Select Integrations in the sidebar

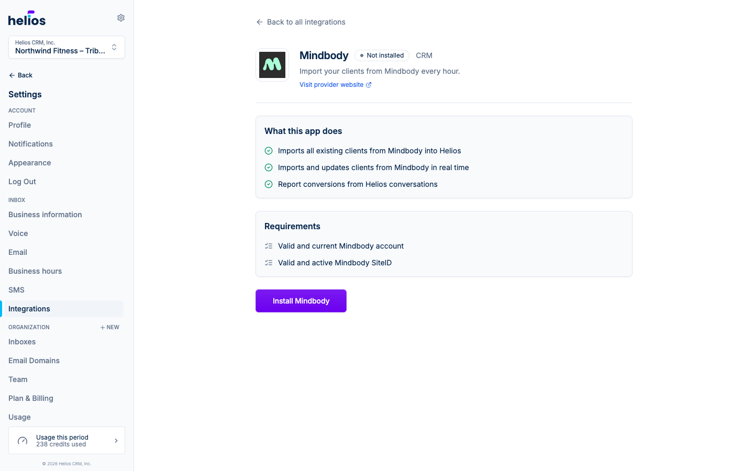63,309
